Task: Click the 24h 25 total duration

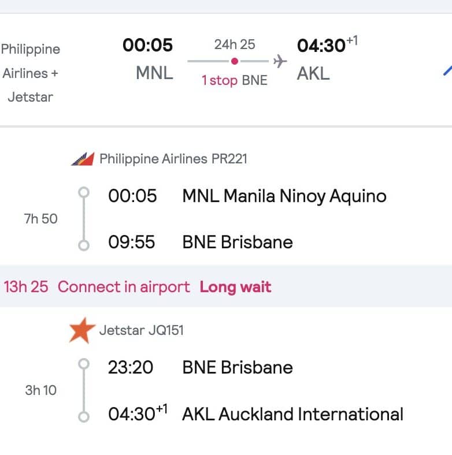Action: pos(235,44)
